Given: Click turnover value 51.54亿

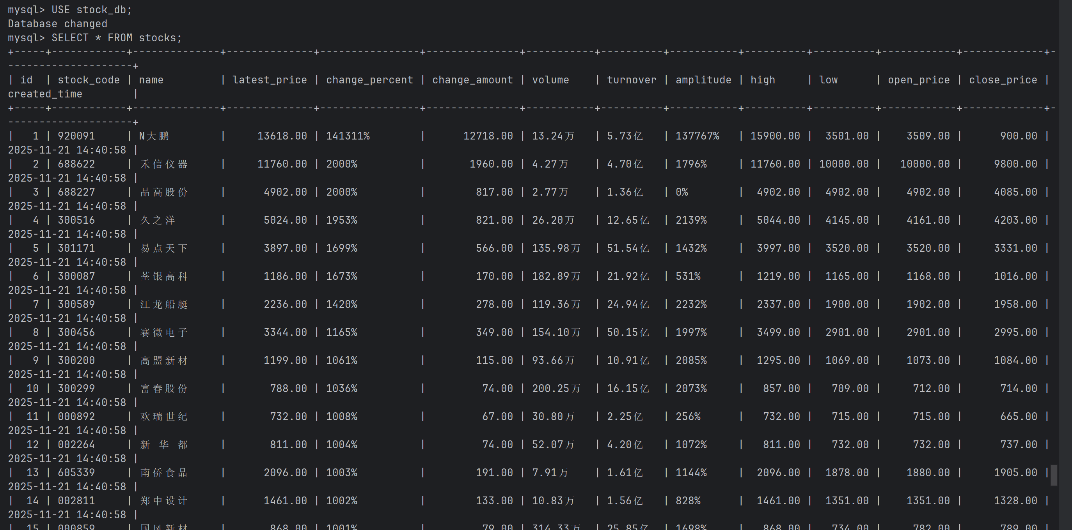Looking at the screenshot, I should point(628,248).
